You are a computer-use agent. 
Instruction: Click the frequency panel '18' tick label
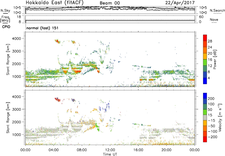pos(19,17)
